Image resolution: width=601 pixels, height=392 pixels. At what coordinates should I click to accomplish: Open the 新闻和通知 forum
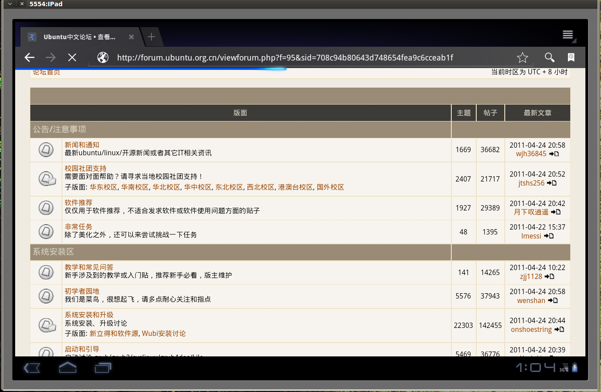coord(82,145)
